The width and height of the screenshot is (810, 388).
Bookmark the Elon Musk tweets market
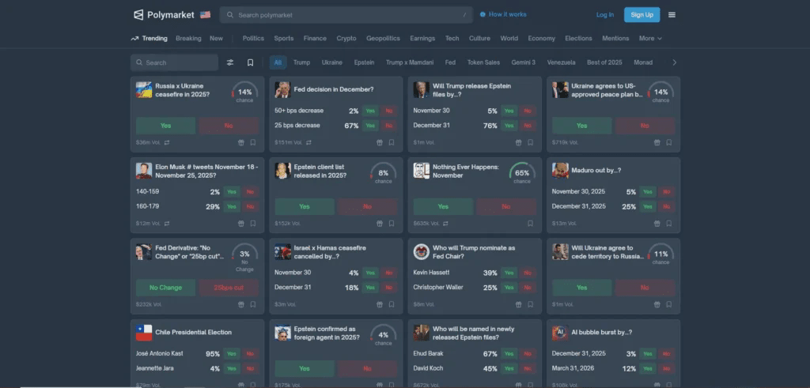click(253, 224)
